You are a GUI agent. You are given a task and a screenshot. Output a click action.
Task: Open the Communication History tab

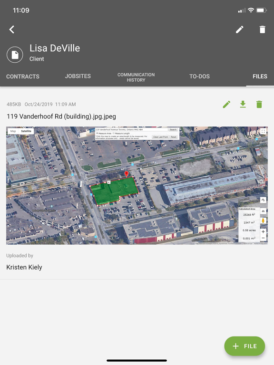tap(136, 77)
